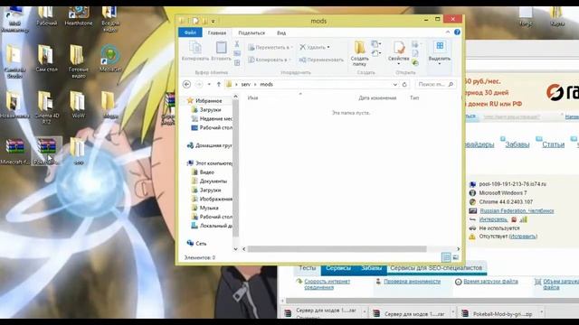Select the Готовые видео desktop folder
This screenshot has width=579, height=325.
(x=78, y=61)
